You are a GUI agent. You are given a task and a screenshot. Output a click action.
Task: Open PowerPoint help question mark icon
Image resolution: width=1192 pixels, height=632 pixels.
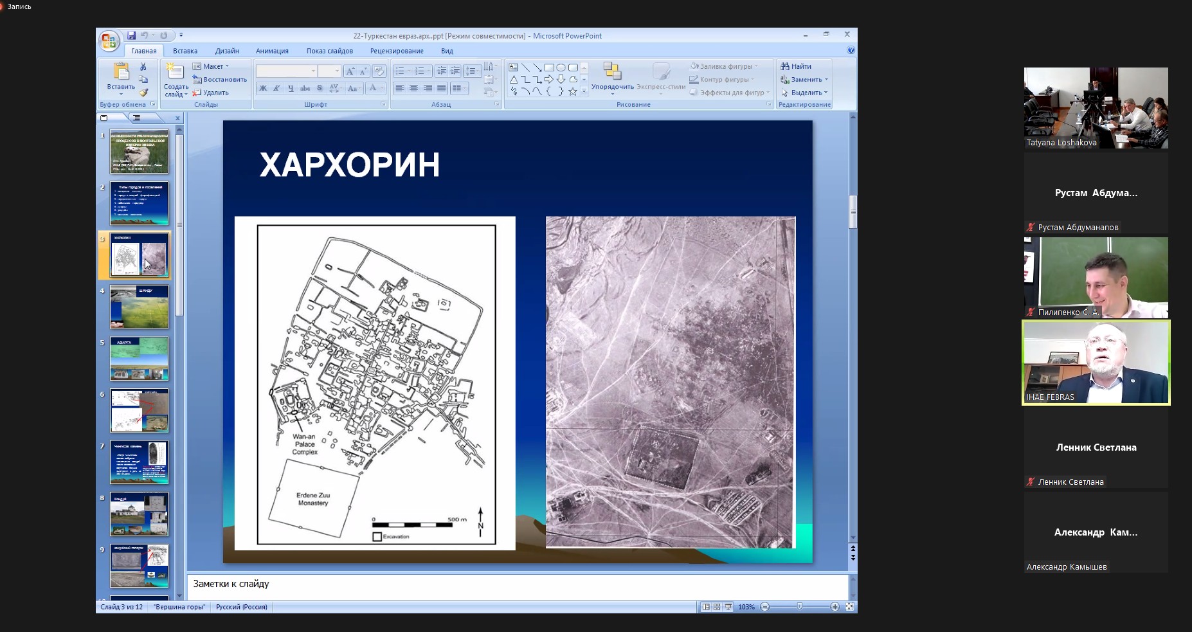[851, 50]
